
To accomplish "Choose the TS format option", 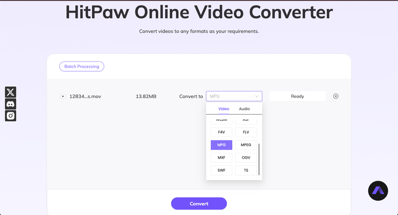I will click(x=246, y=170).
